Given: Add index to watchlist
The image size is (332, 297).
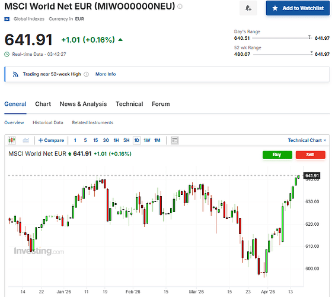Looking at the screenshot, I should (x=298, y=8).
